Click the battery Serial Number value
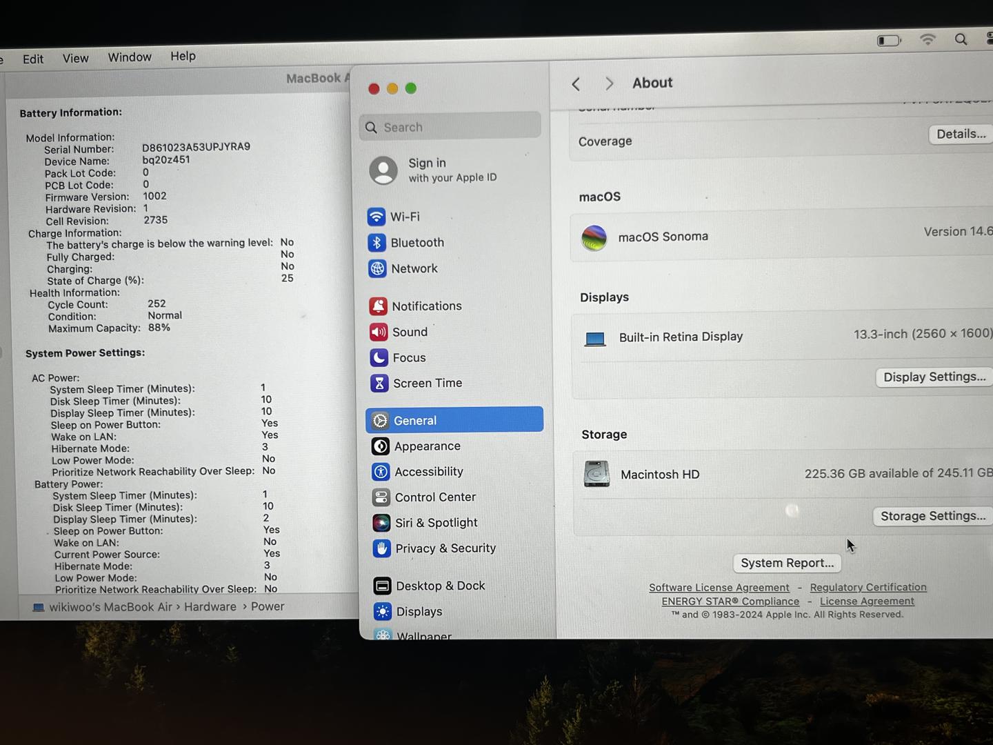Screen dimensions: 993x745 click(x=197, y=147)
